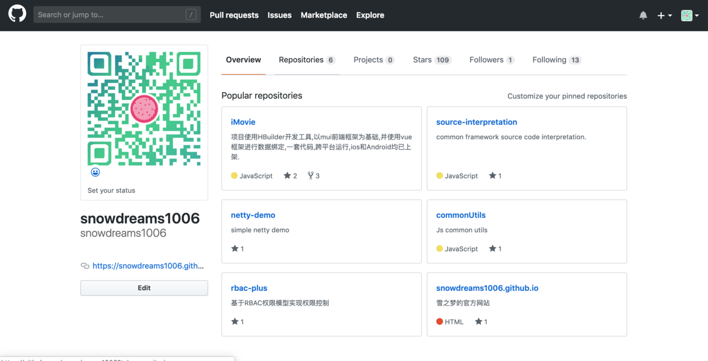Go to Marketplace
This screenshot has width=708, height=361.
(x=324, y=15)
